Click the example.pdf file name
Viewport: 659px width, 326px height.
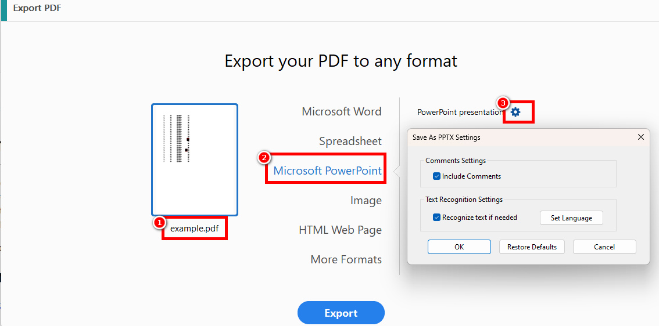point(194,229)
